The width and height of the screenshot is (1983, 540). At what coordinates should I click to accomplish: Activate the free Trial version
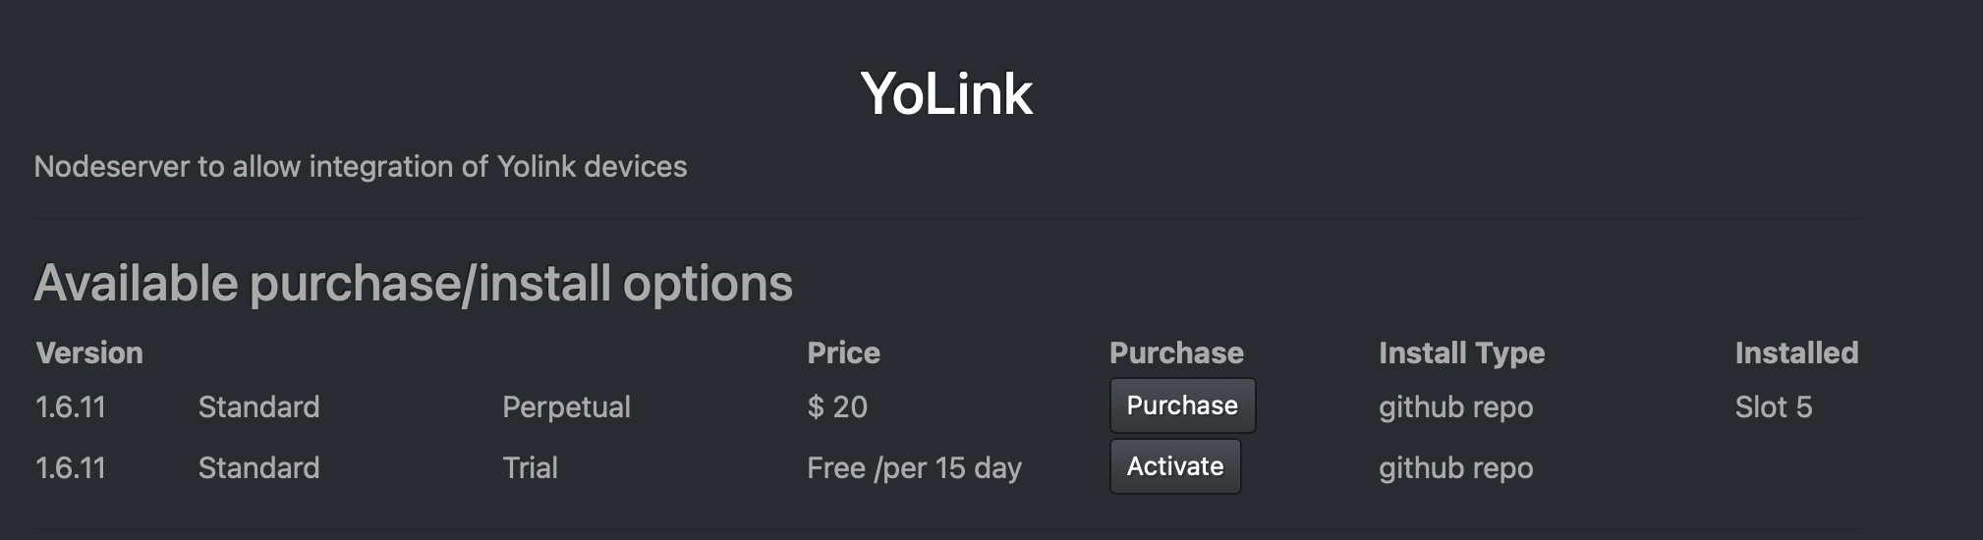tap(1175, 466)
